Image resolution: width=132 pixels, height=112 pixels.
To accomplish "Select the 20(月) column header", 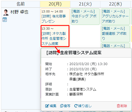I will coord(55,4).
